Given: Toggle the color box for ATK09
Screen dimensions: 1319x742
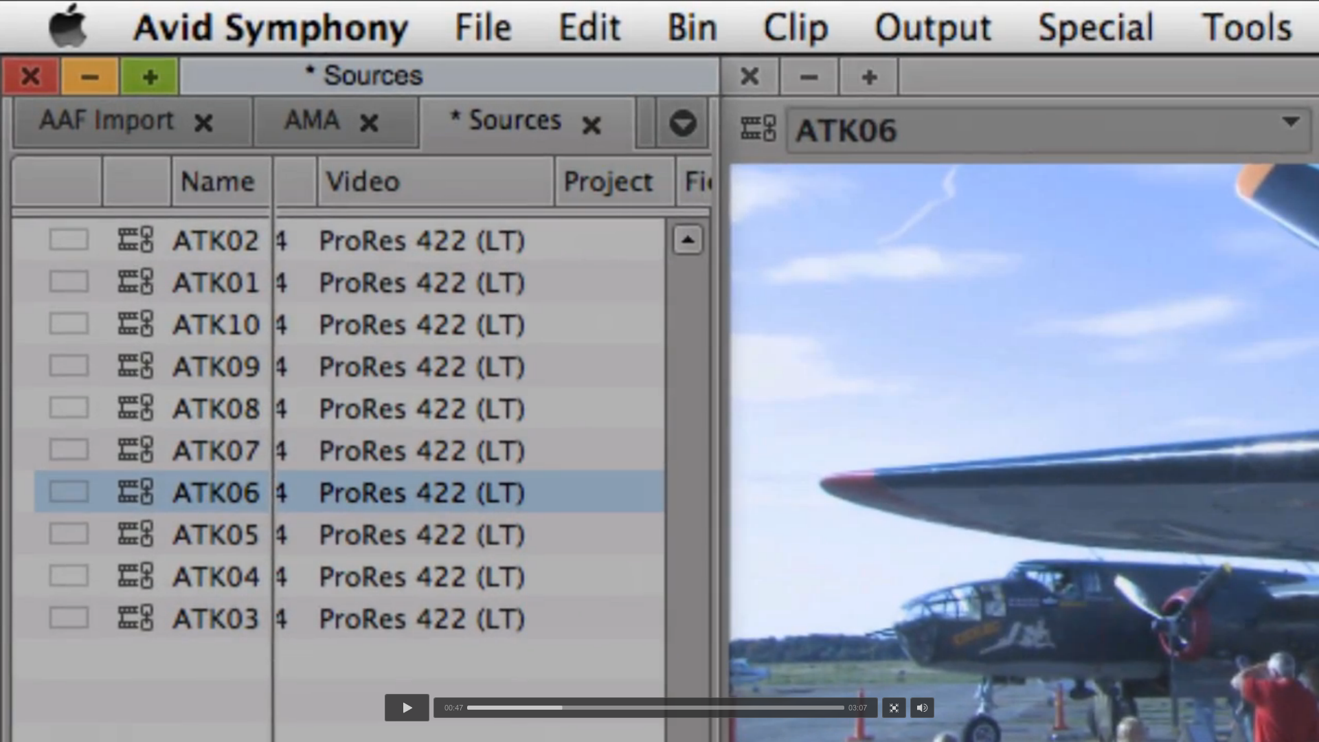Looking at the screenshot, I should tap(69, 366).
